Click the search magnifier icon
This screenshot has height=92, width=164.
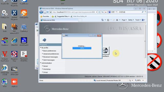click(142, 12)
